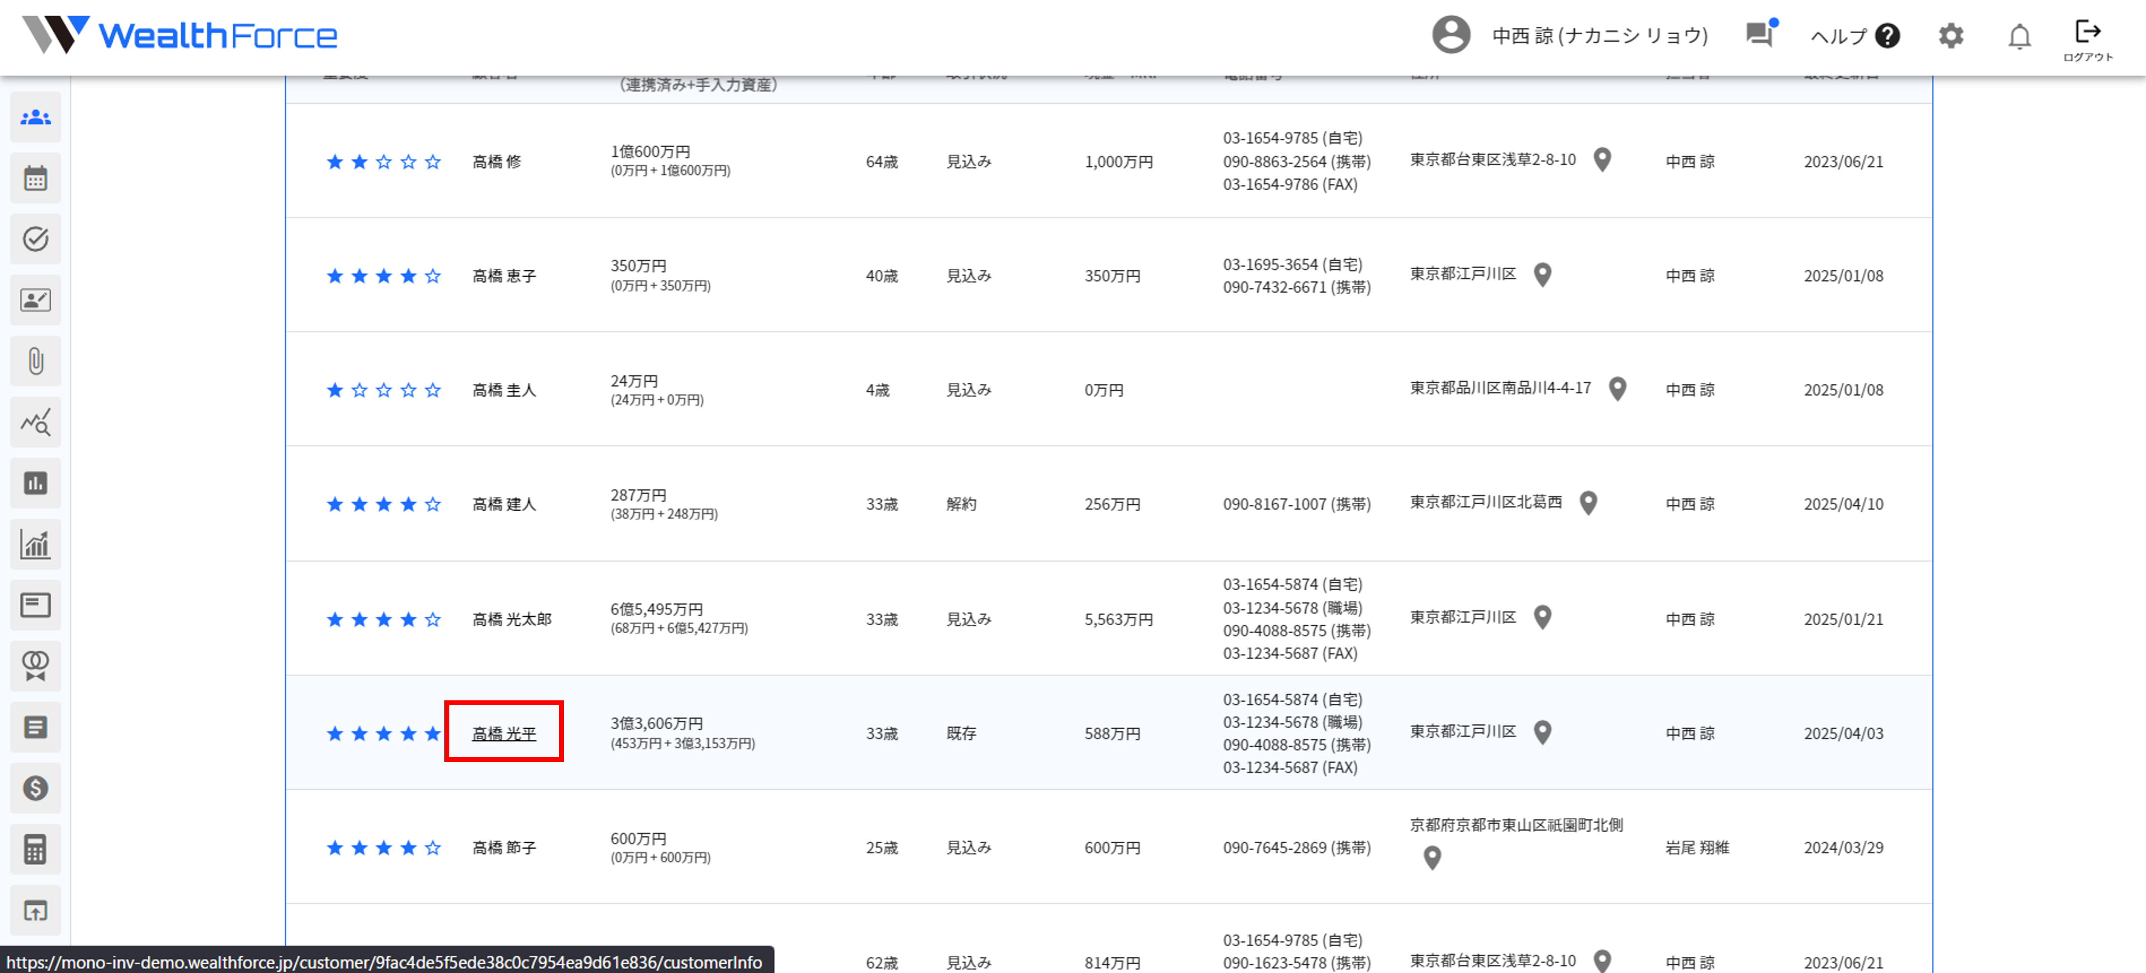2146x973 pixels.
Task: Open customer 高橋 光太郎
Action: pos(512,619)
